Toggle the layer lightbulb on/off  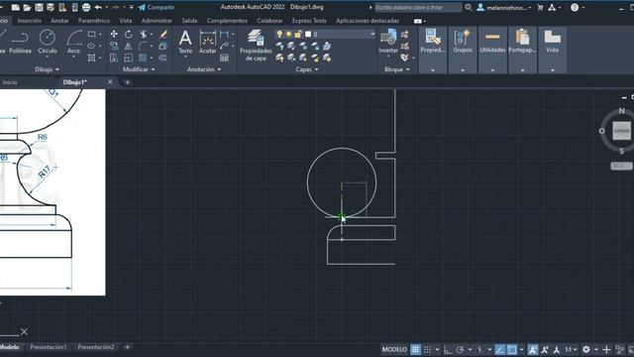(x=279, y=34)
